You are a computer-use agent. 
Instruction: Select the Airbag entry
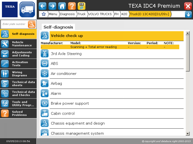(116, 84)
